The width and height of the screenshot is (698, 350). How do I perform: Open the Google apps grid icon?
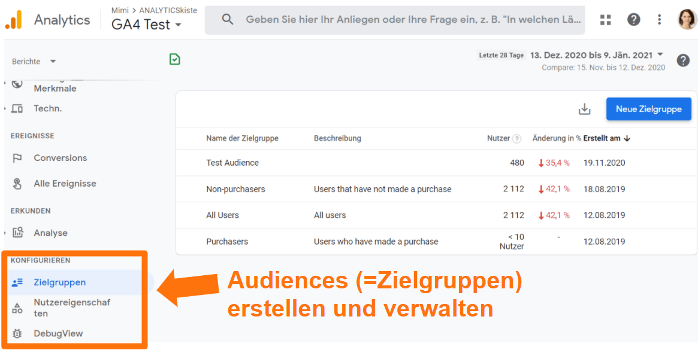pyautogui.click(x=605, y=19)
